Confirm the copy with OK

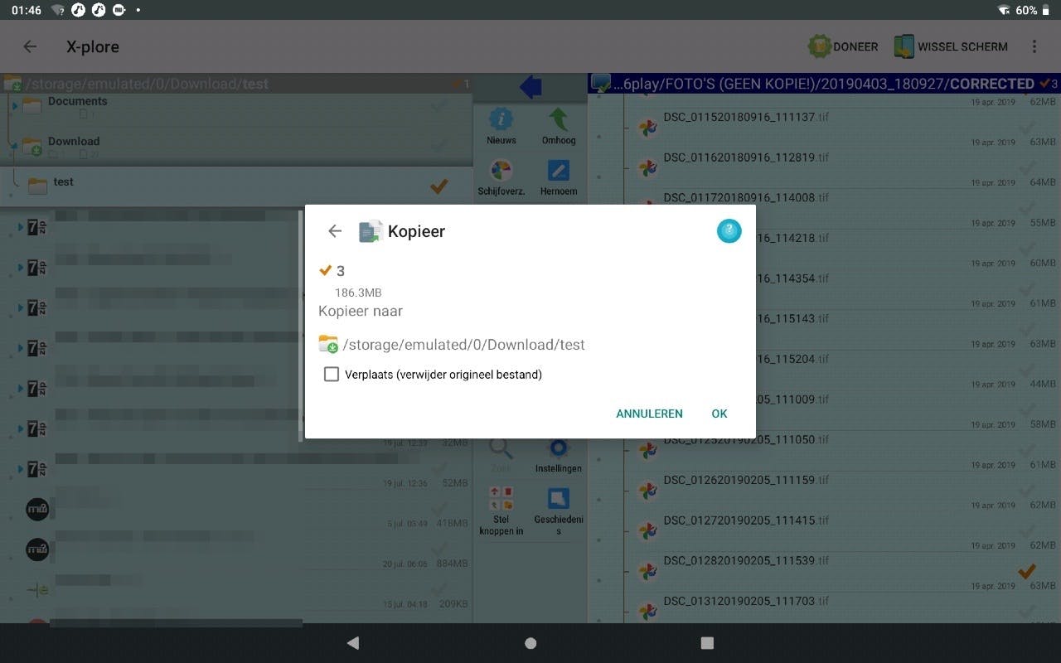coord(719,414)
